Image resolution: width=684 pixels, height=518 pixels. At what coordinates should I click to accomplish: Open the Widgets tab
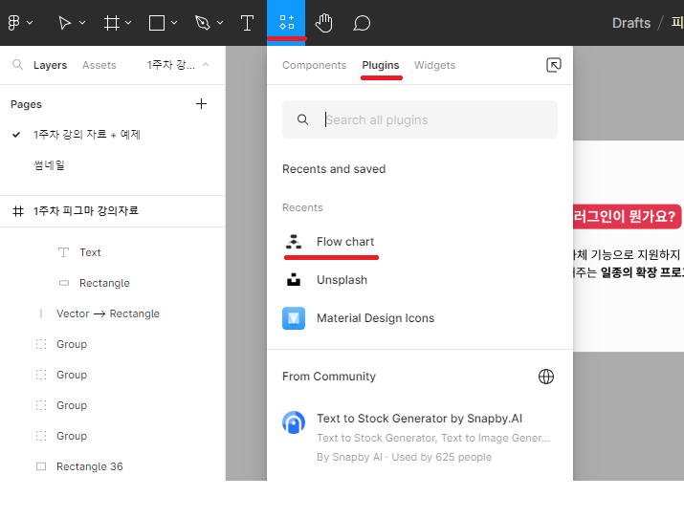pyautogui.click(x=434, y=65)
